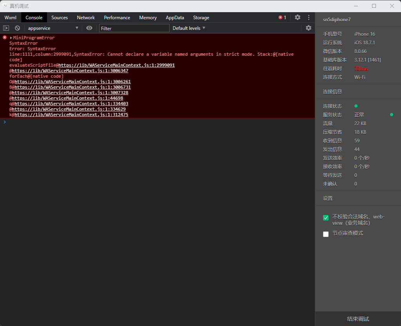Open the Memory tab
The image size is (401, 326).
point(148,17)
